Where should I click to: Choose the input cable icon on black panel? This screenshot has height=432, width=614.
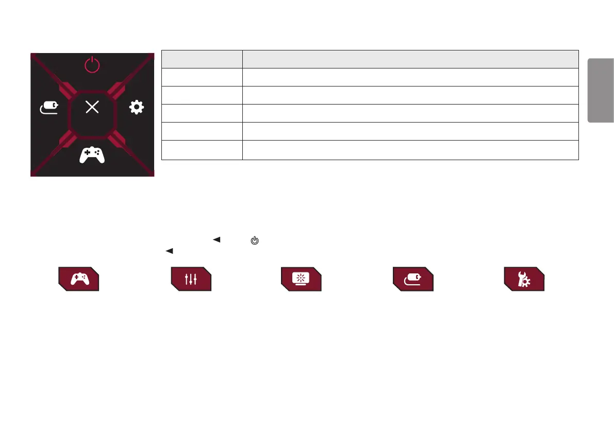49,108
